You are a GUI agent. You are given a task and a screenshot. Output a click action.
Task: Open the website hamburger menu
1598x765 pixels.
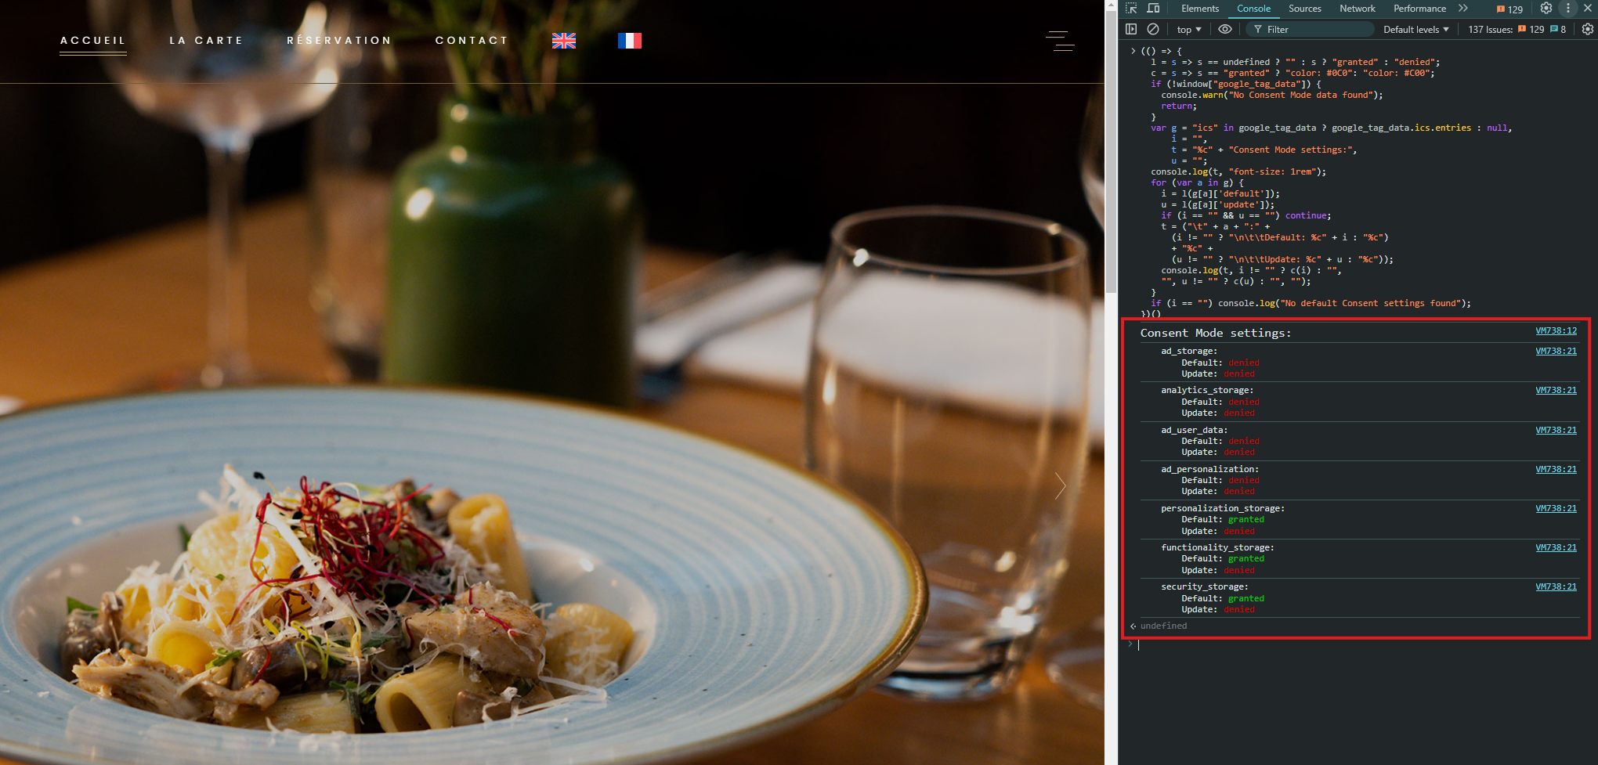(x=1060, y=41)
